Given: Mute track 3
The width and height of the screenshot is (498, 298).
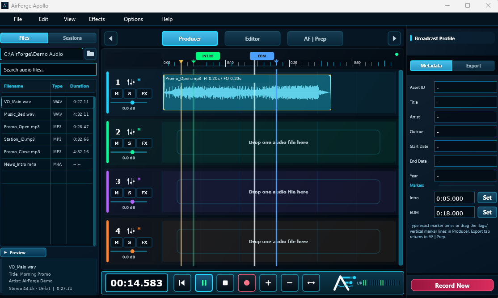Looking at the screenshot, I should pyautogui.click(x=117, y=193).
